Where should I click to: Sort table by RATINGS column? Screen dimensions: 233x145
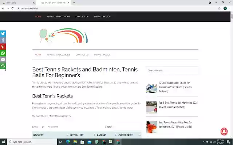pos(107,135)
